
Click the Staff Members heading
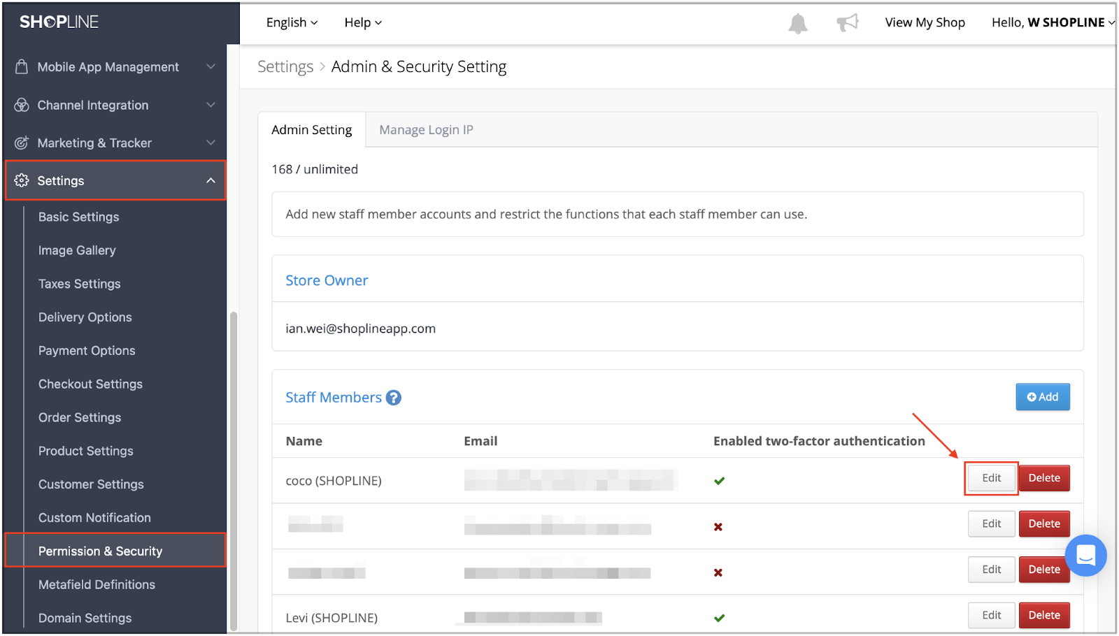pyautogui.click(x=334, y=398)
